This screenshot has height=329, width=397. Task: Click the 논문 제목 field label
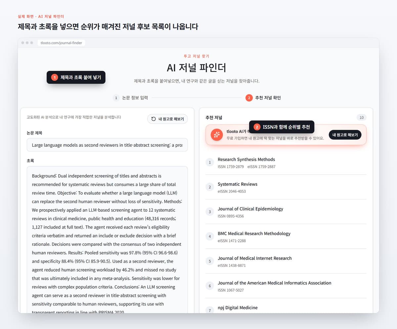(34, 133)
